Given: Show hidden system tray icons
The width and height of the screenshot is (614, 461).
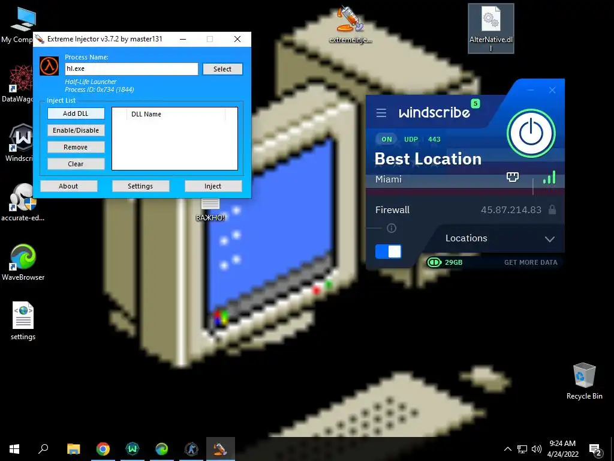Looking at the screenshot, I should click(x=507, y=449).
